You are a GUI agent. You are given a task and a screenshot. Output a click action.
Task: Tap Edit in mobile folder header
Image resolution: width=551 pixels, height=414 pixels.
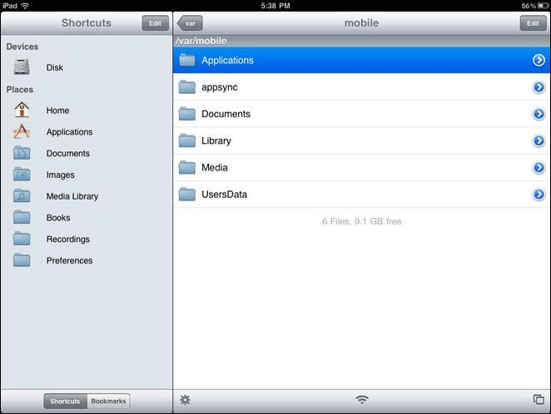tap(533, 23)
